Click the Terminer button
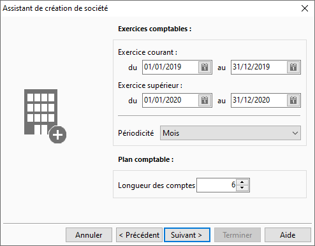 237,235
